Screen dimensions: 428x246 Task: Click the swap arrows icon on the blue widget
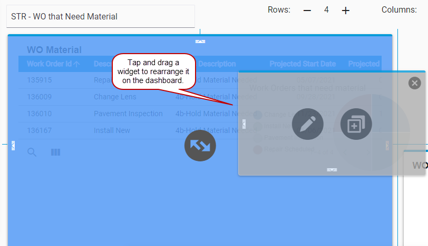200,146
